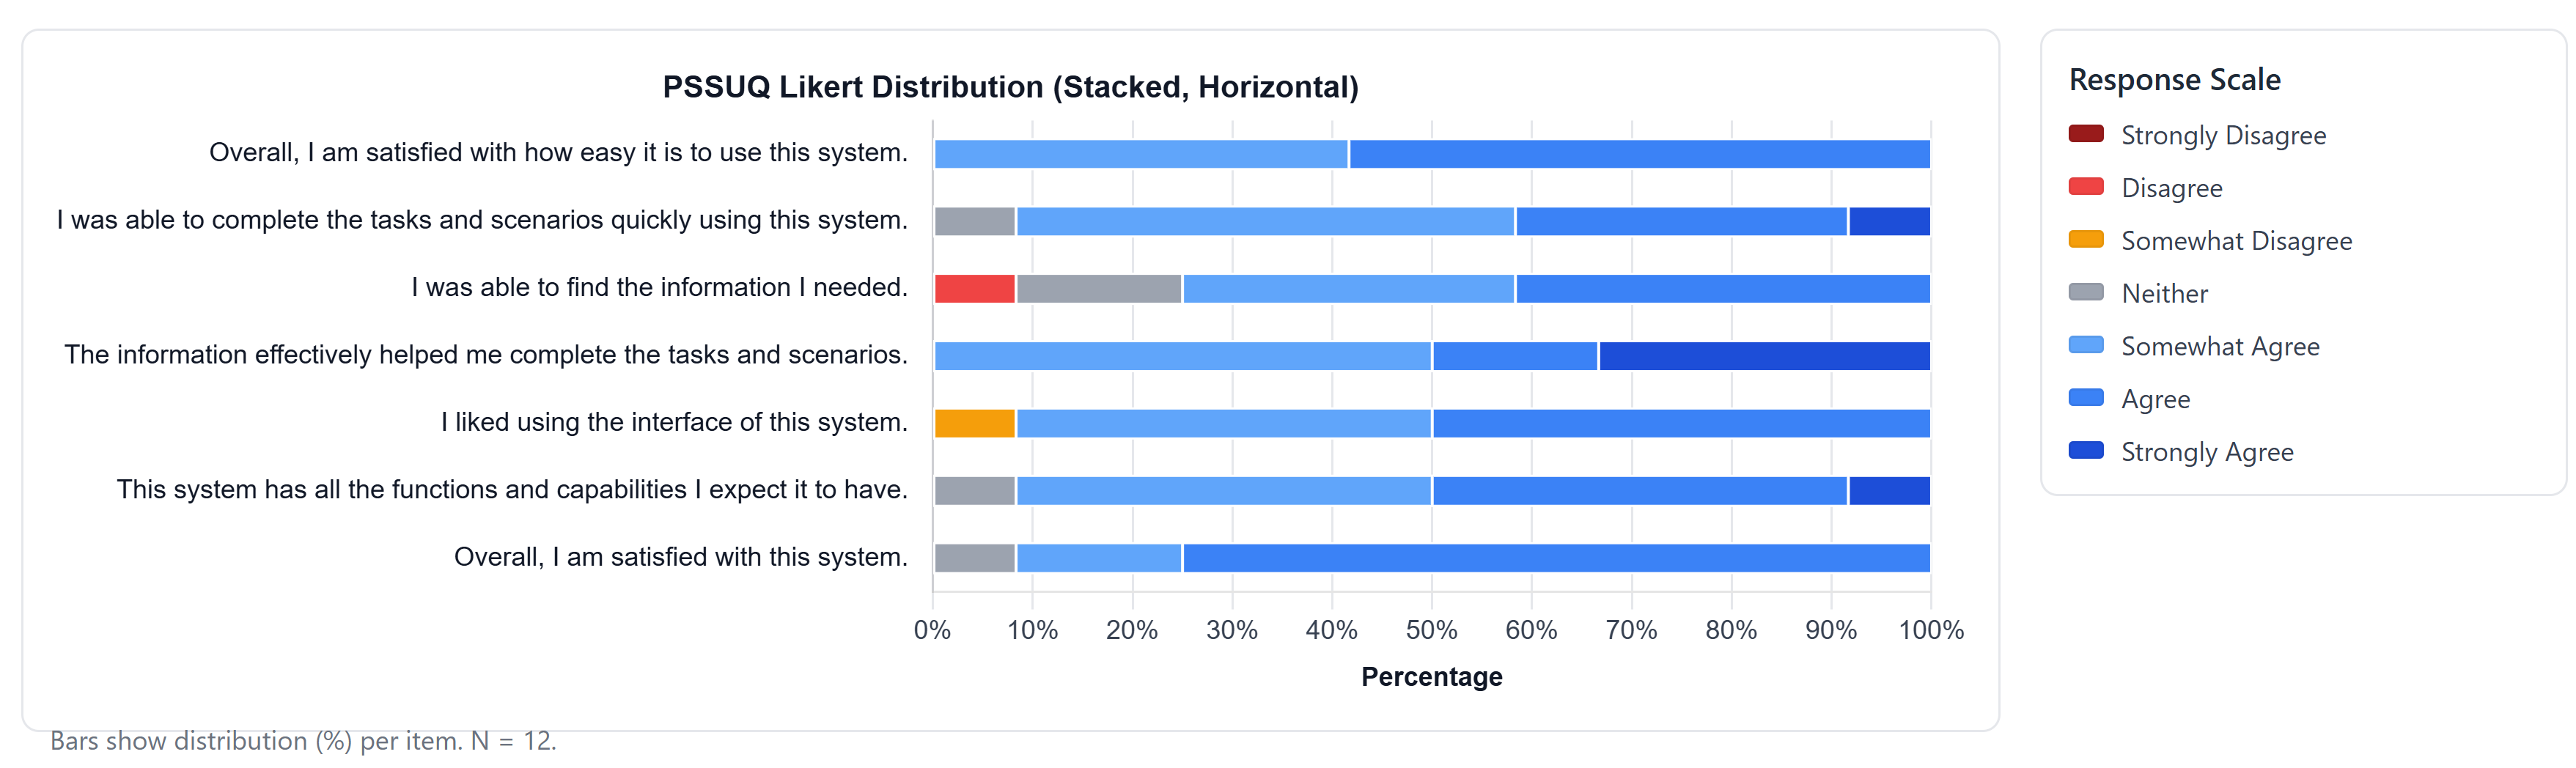Click the Strongly Disagree legend swatch
The width and height of the screenshot is (2576, 768).
pyautogui.click(x=2085, y=134)
